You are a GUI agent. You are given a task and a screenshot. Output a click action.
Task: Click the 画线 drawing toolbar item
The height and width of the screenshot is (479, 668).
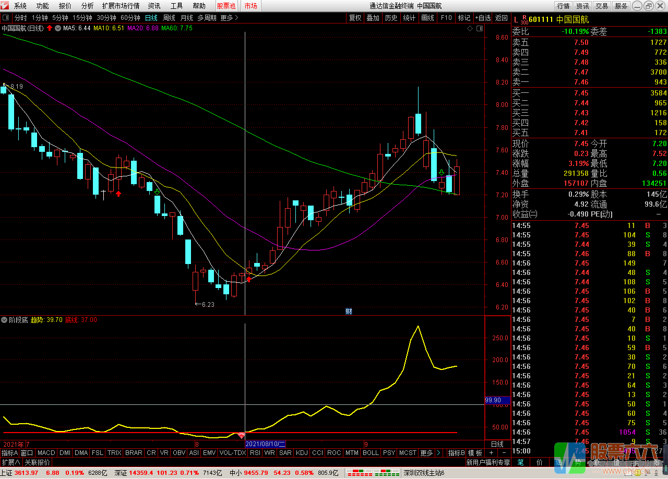click(x=428, y=18)
